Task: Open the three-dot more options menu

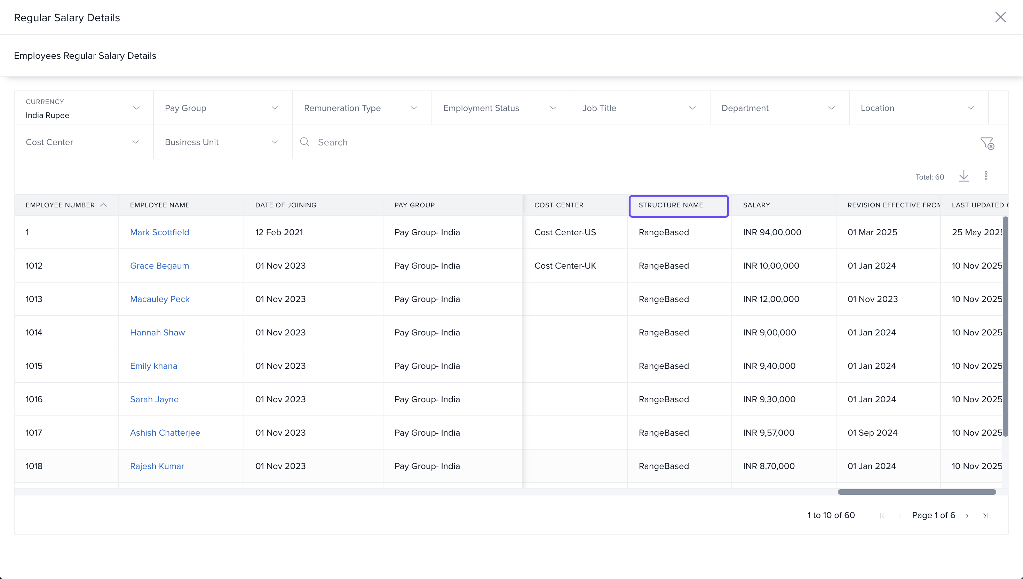Action: (986, 176)
